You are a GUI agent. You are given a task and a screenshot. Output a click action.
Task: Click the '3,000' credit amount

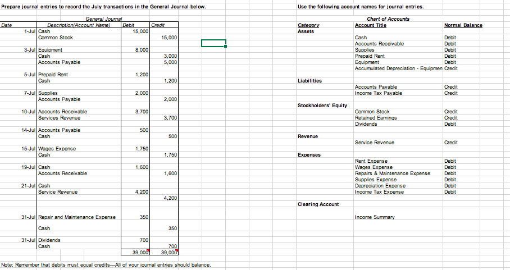tap(170, 56)
